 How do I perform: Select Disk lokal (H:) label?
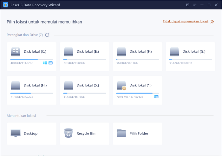(35, 85)
